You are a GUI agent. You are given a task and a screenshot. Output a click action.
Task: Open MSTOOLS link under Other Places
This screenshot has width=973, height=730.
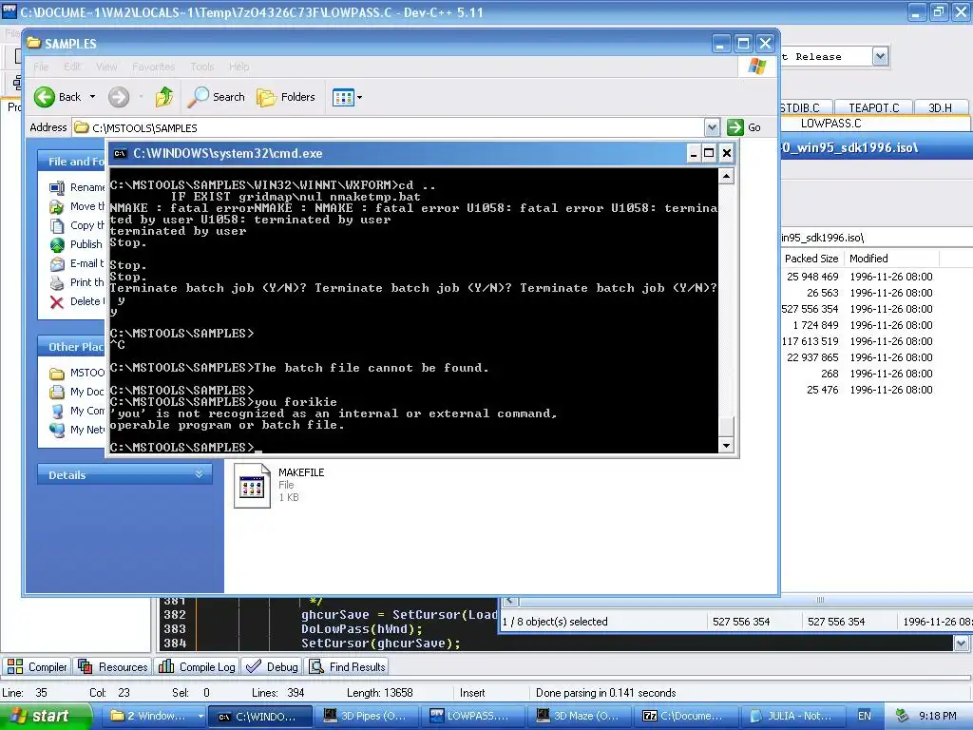pyautogui.click(x=77, y=373)
